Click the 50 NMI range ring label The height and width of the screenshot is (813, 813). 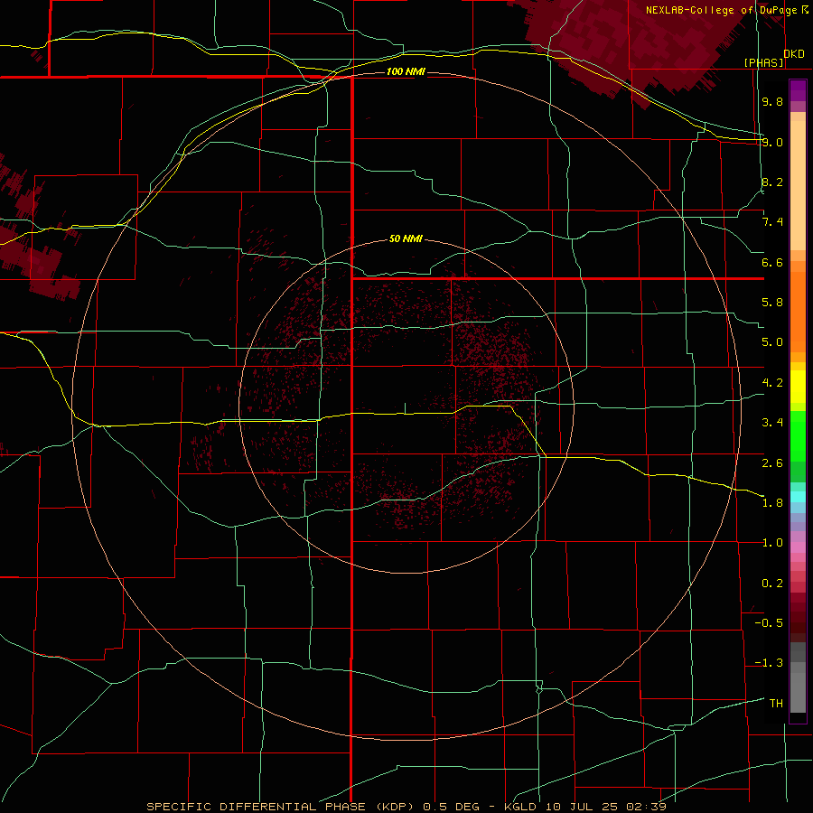[406, 238]
